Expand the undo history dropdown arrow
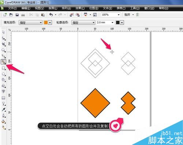Screen dimensions: 183x145 56,15
